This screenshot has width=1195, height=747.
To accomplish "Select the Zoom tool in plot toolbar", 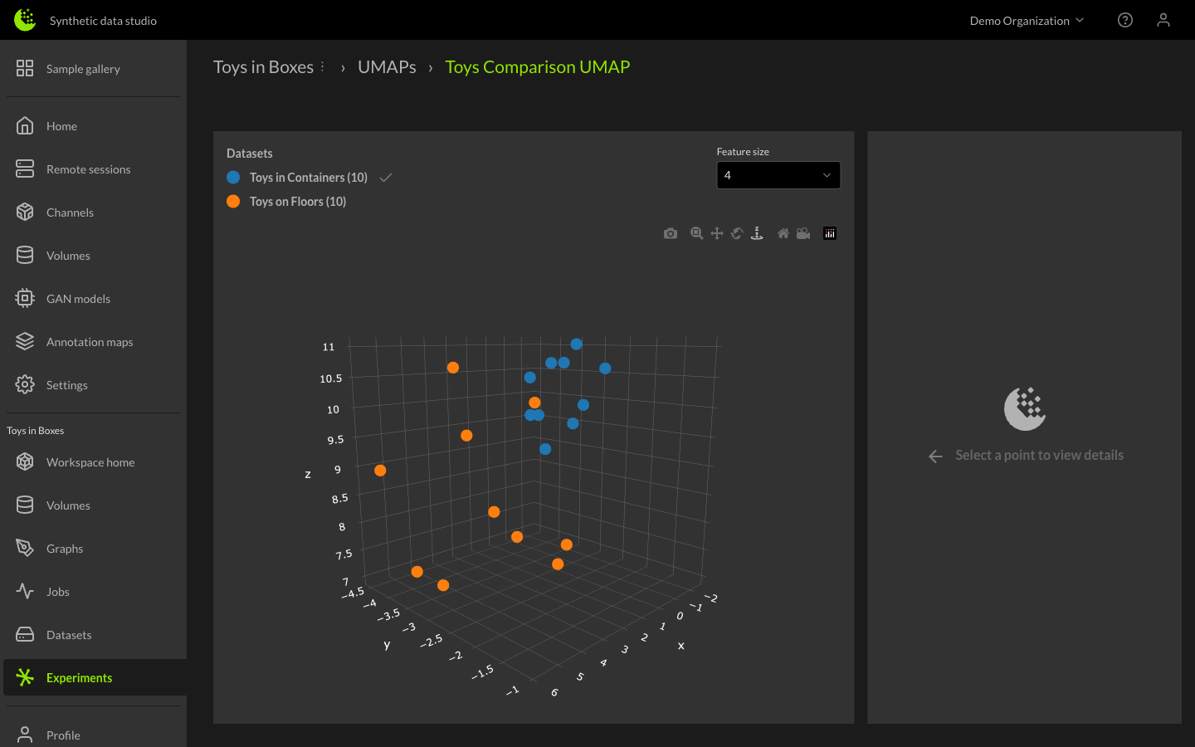I will (x=697, y=234).
